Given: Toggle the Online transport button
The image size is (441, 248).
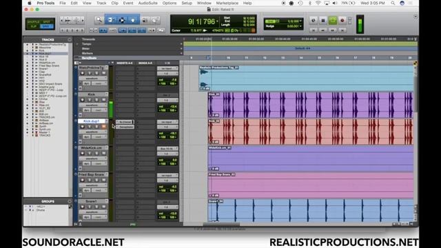Looking at the screenshot, I should pyautogui.click(x=314, y=20).
